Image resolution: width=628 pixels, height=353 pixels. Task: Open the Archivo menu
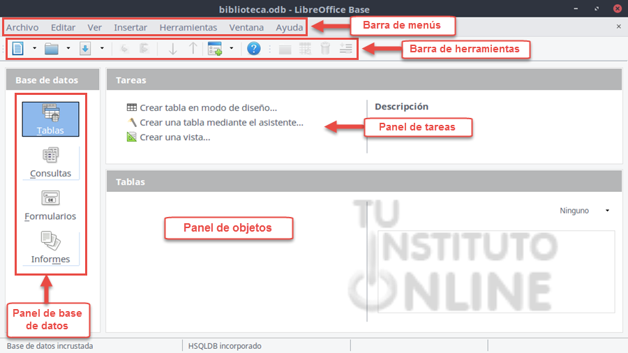coord(22,28)
